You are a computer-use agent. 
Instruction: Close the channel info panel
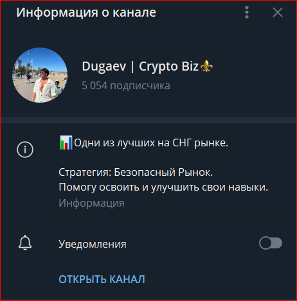coord(278,12)
